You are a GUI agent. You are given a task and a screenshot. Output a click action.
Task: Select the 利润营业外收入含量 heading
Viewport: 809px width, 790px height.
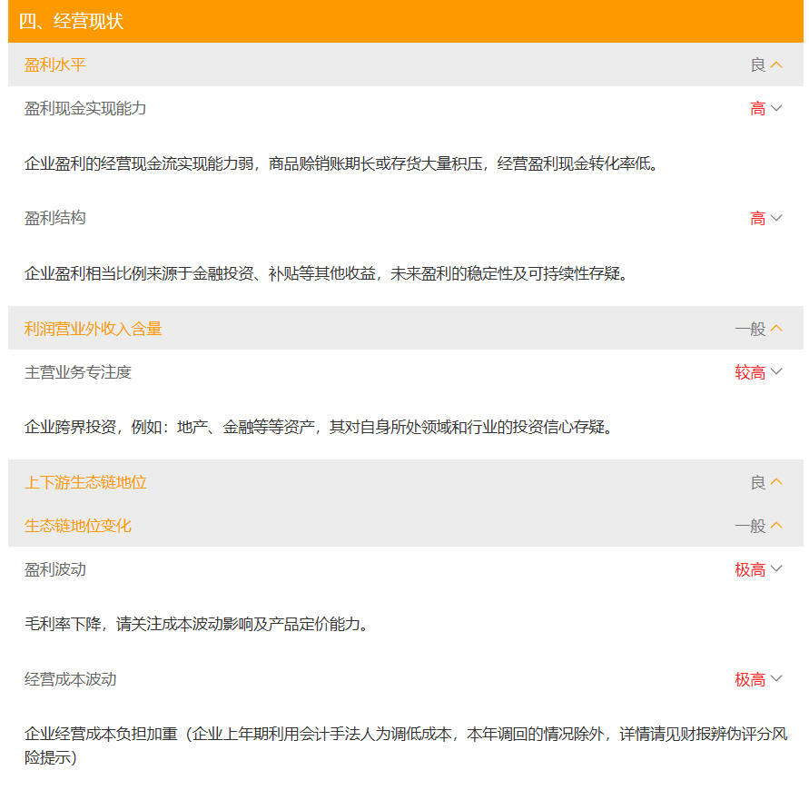93,329
